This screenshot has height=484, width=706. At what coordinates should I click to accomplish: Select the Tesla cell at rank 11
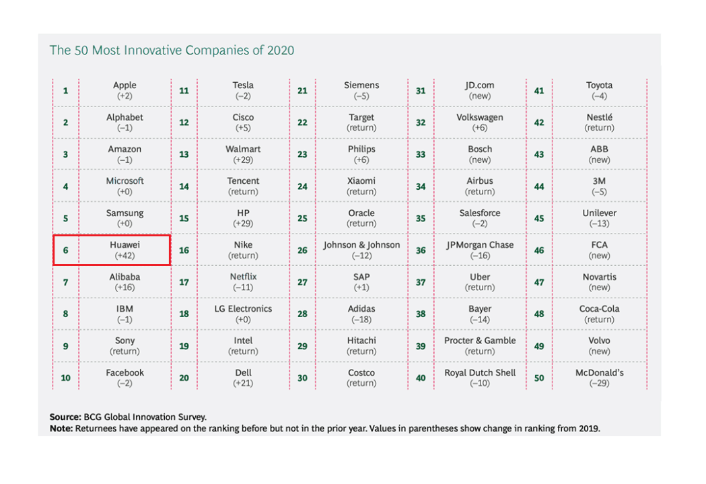click(x=243, y=90)
